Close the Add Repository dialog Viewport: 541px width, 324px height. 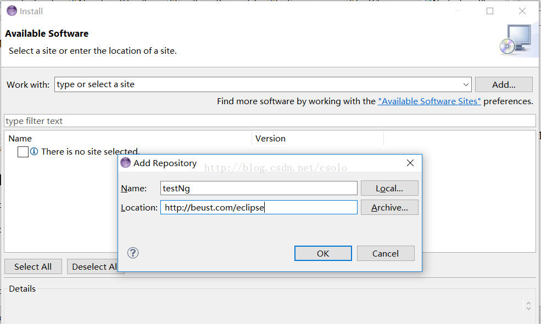tap(410, 163)
